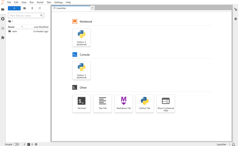Click the Launcher label in status bar
The width and height of the screenshot is (238, 146).
point(221,144)
